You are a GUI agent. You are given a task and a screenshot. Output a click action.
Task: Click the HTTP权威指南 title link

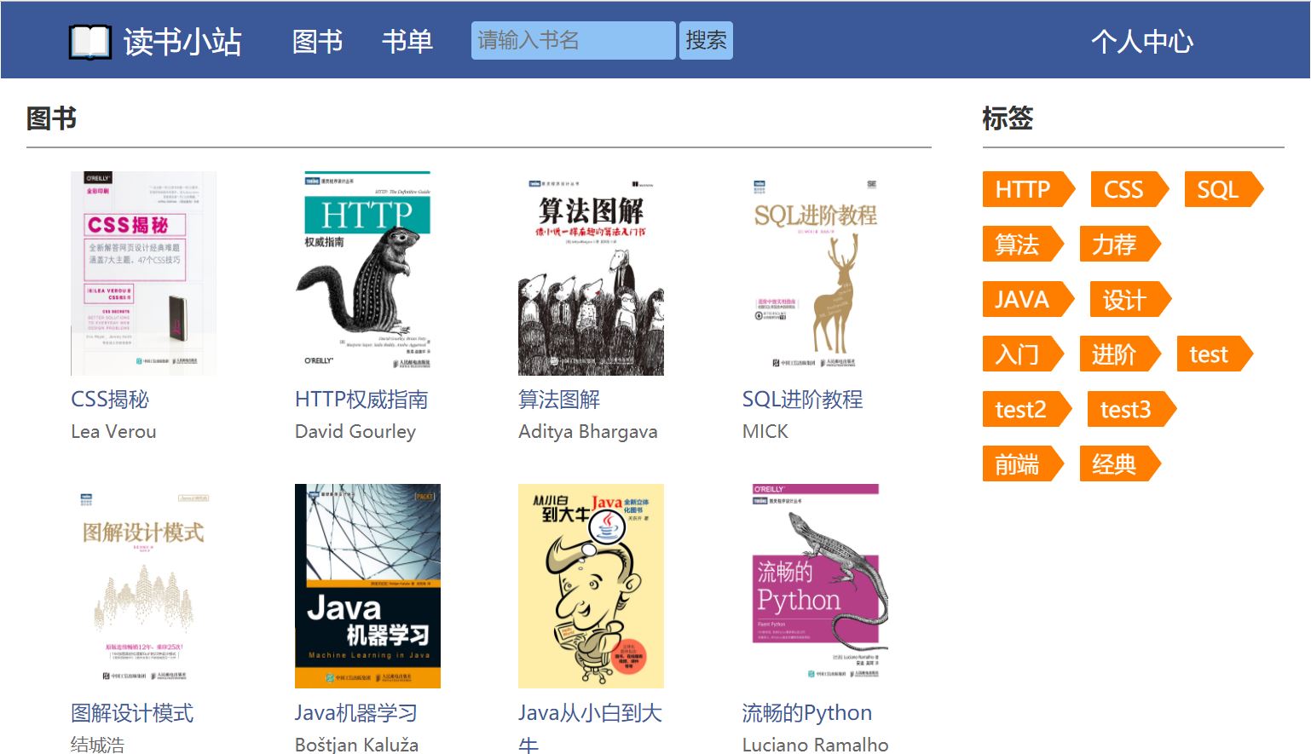(361, 400)
